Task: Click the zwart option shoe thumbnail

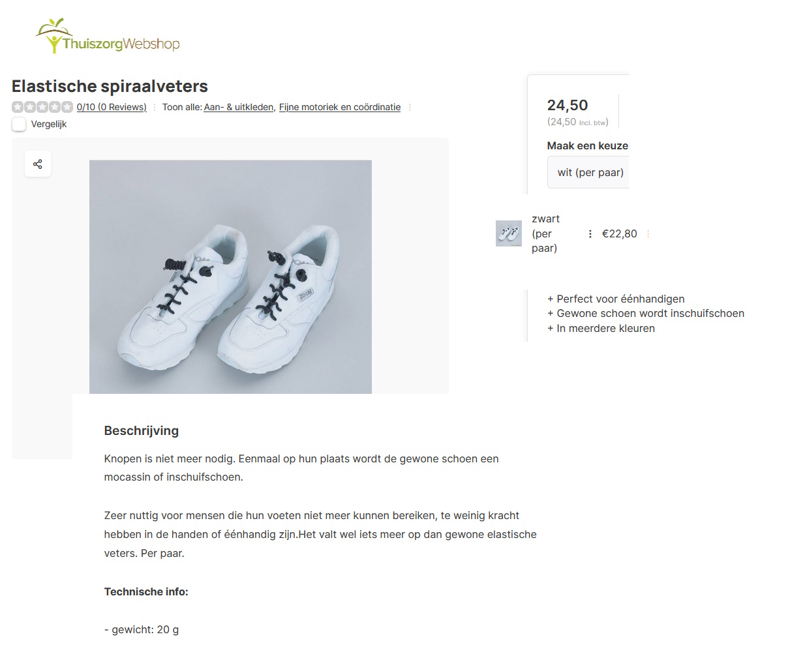Action: [509, 233]
